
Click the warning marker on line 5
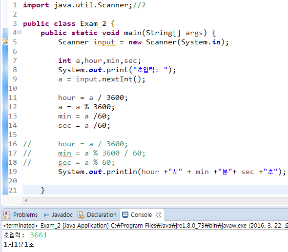coord(5,41)
